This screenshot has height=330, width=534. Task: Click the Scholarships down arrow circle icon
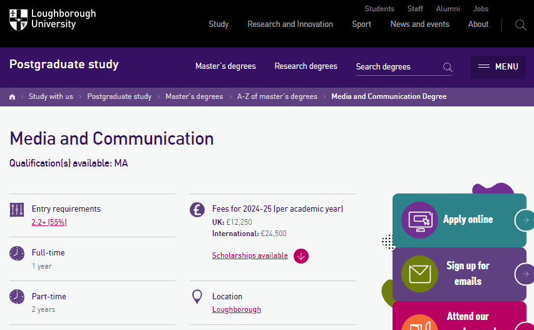click(x=301, y=256)
